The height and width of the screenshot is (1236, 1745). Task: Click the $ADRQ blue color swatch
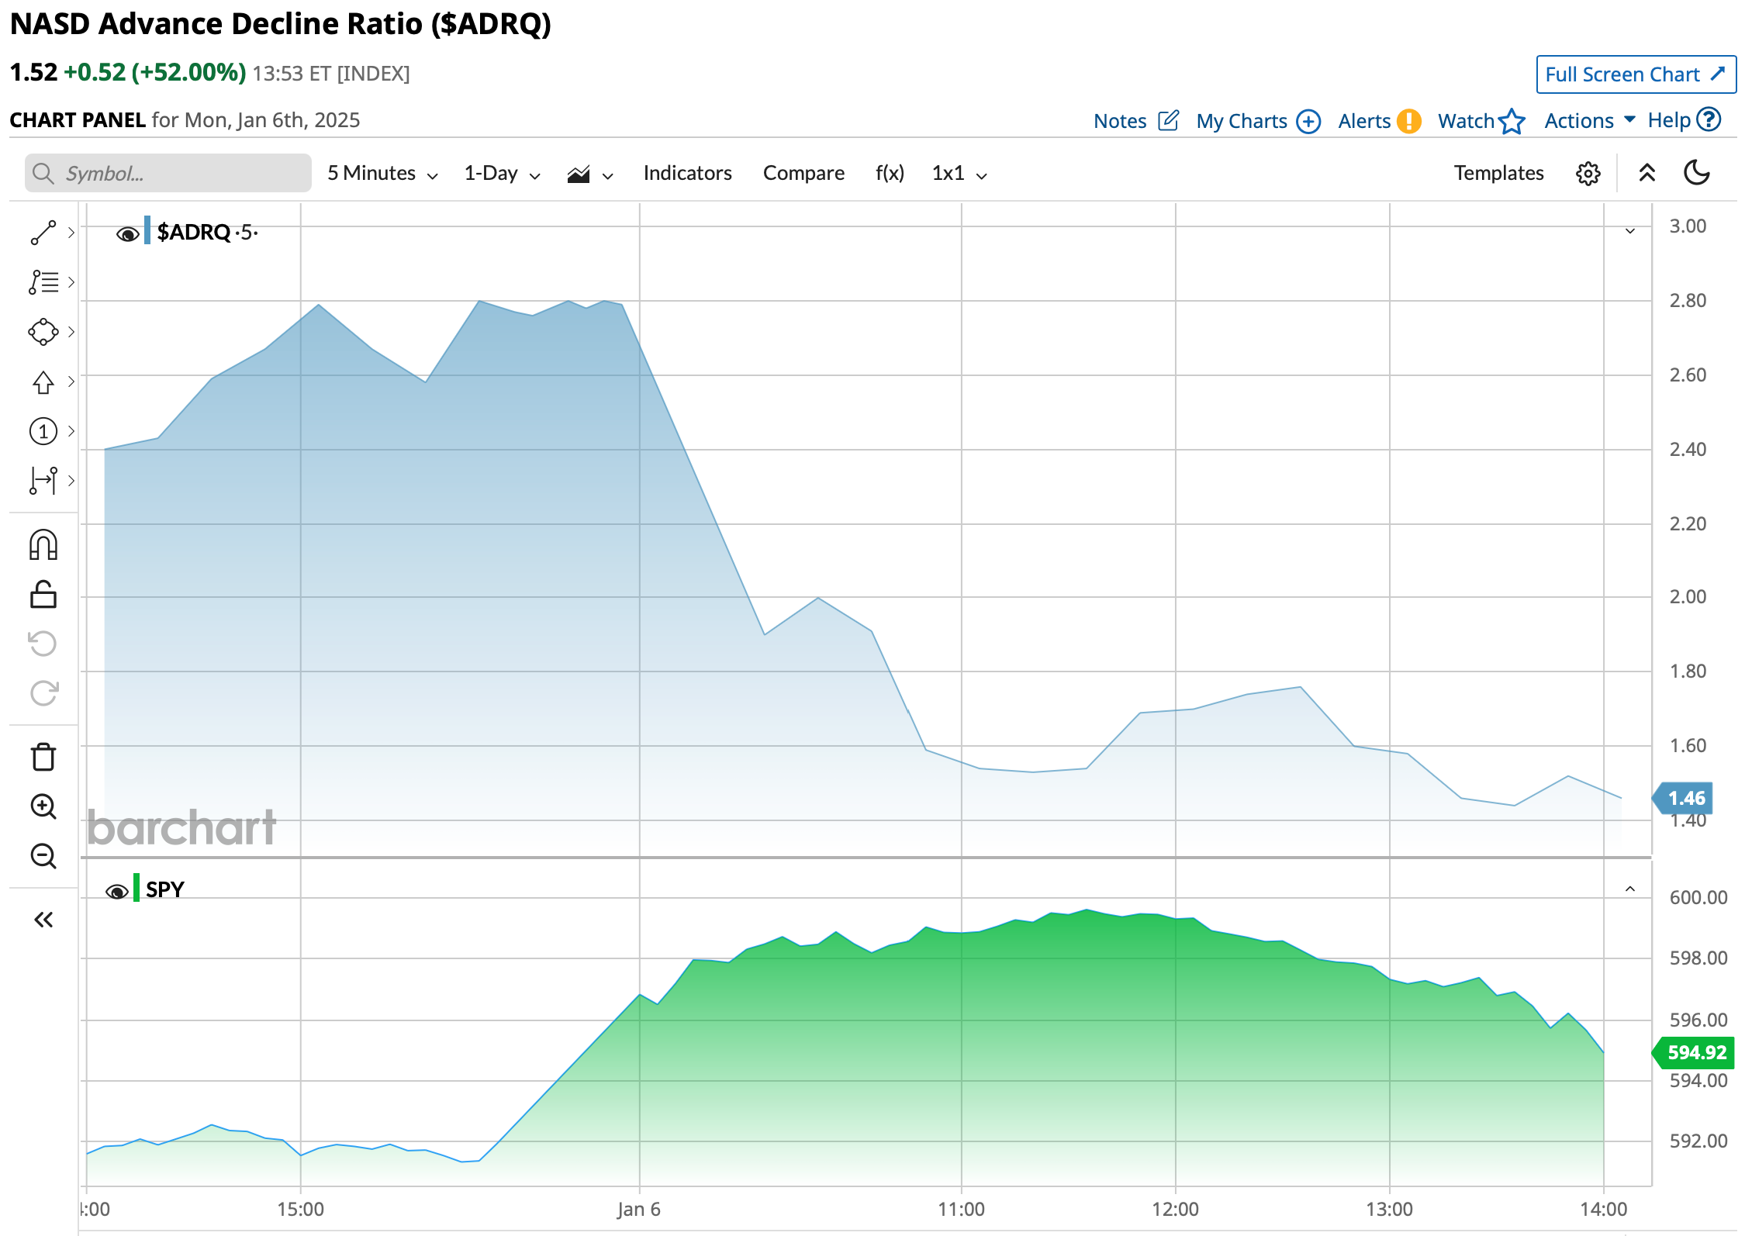(x=147, y=231)
